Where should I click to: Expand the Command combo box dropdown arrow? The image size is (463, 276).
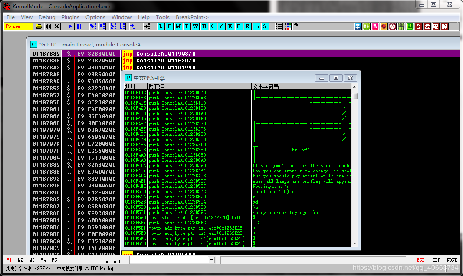coord(211,260)
